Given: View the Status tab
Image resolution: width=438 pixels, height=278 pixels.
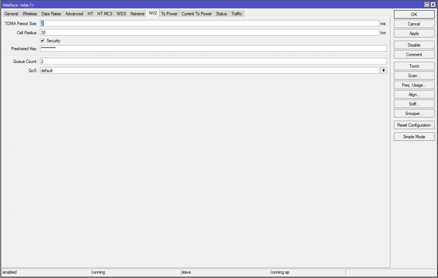Looking at the screenshot, I should [221, 14].
